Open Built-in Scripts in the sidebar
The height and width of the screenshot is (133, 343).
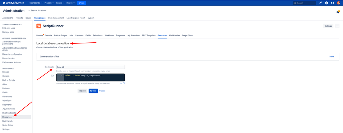click(9, 80)
